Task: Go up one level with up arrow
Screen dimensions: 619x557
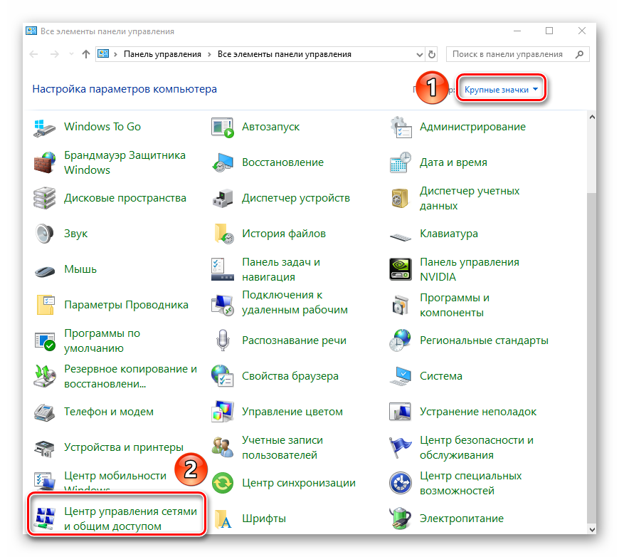Action: pyautogui.click(x=85, y=54)
